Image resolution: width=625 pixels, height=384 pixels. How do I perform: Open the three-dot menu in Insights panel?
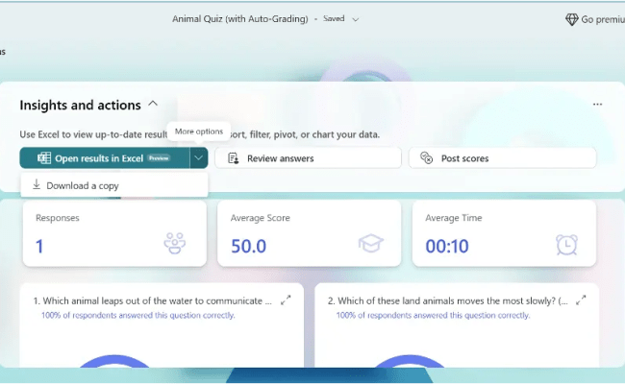click(597, 105)
